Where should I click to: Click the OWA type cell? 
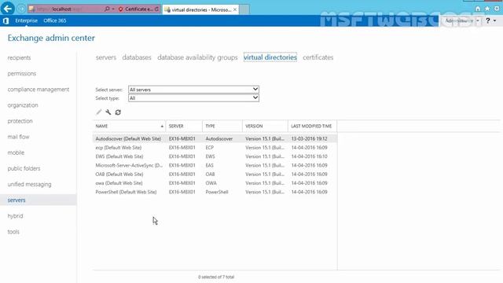[x=211, y=183]
